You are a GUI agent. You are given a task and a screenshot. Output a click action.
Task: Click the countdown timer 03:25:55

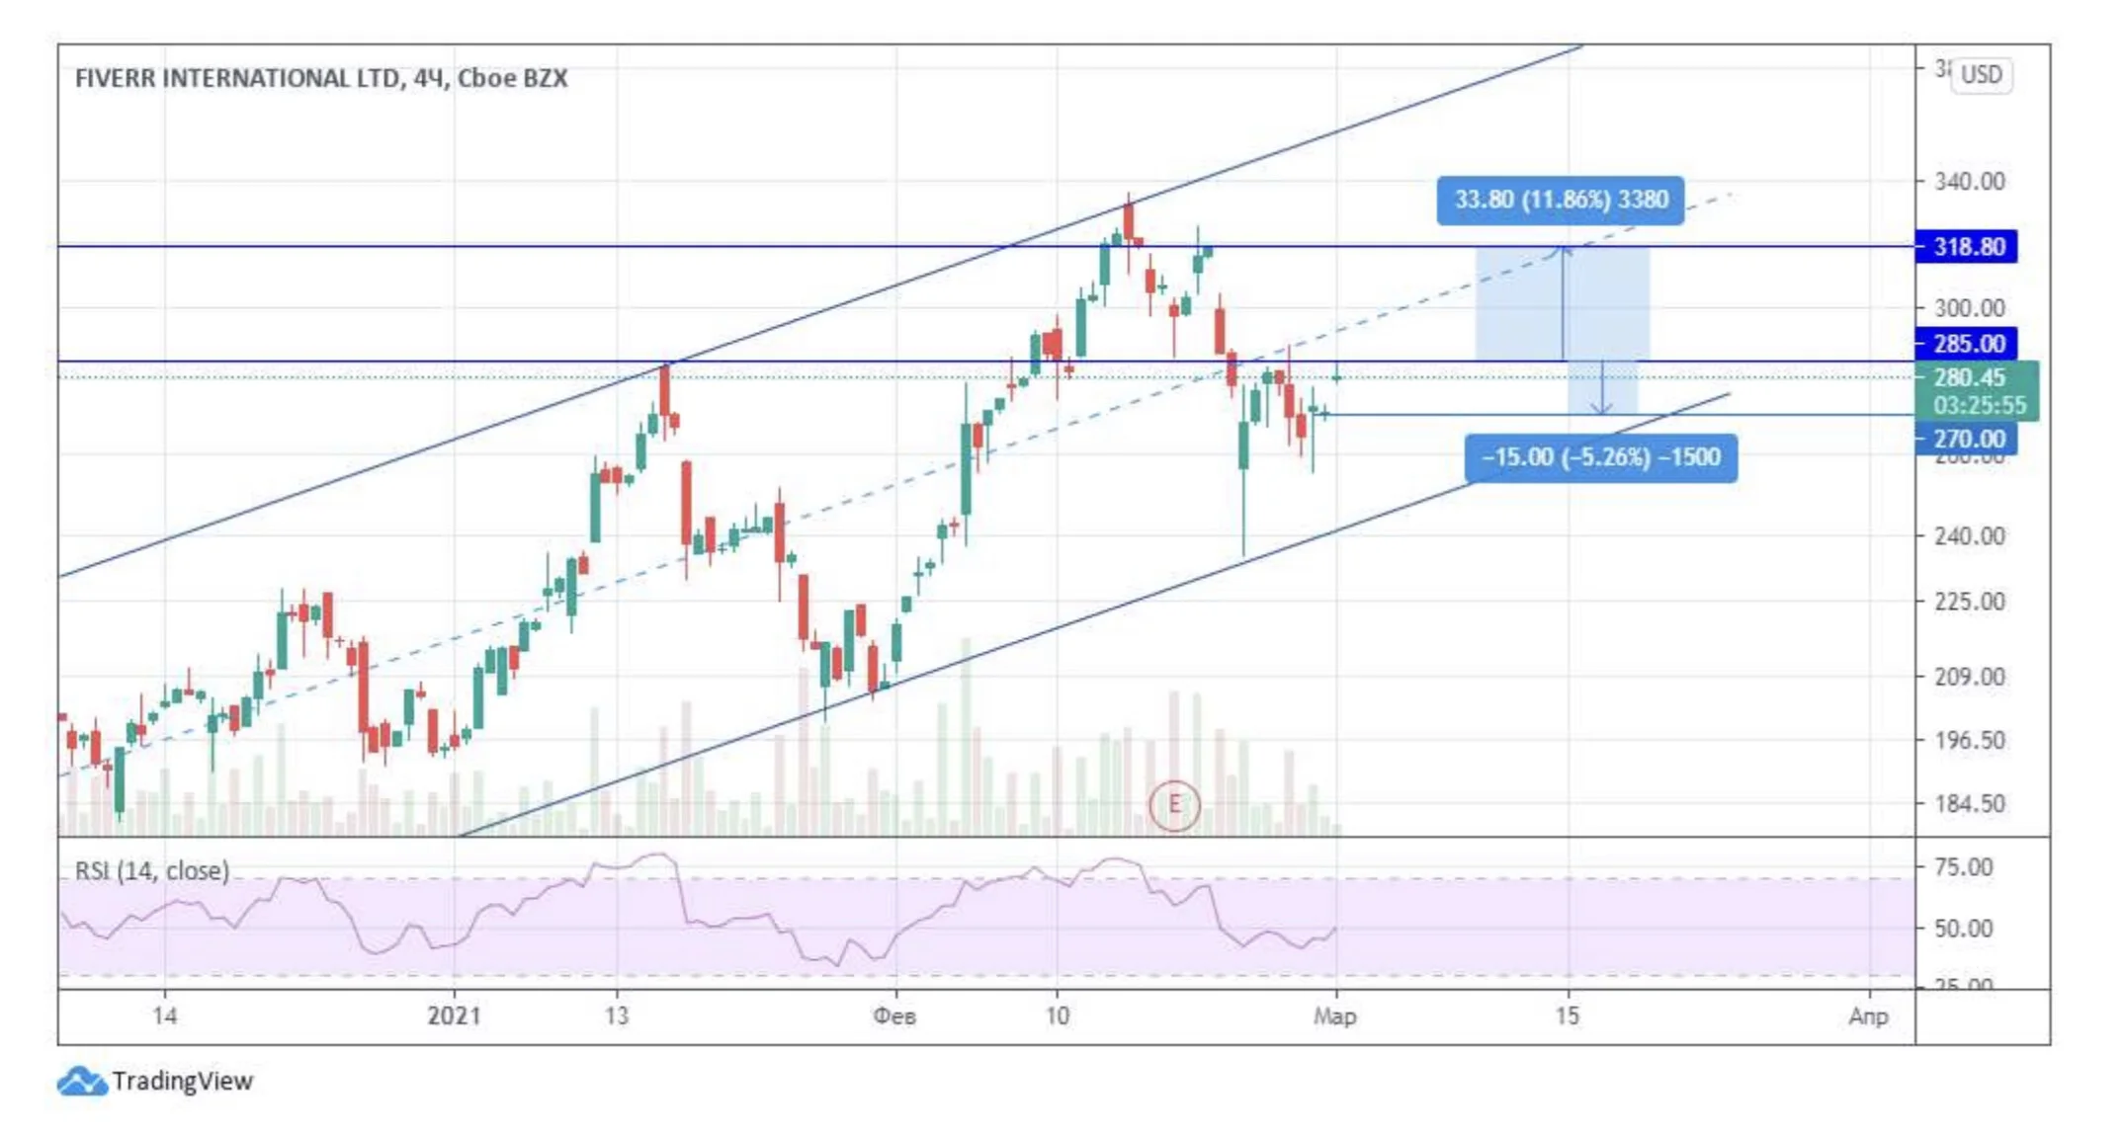(1980, 405)
